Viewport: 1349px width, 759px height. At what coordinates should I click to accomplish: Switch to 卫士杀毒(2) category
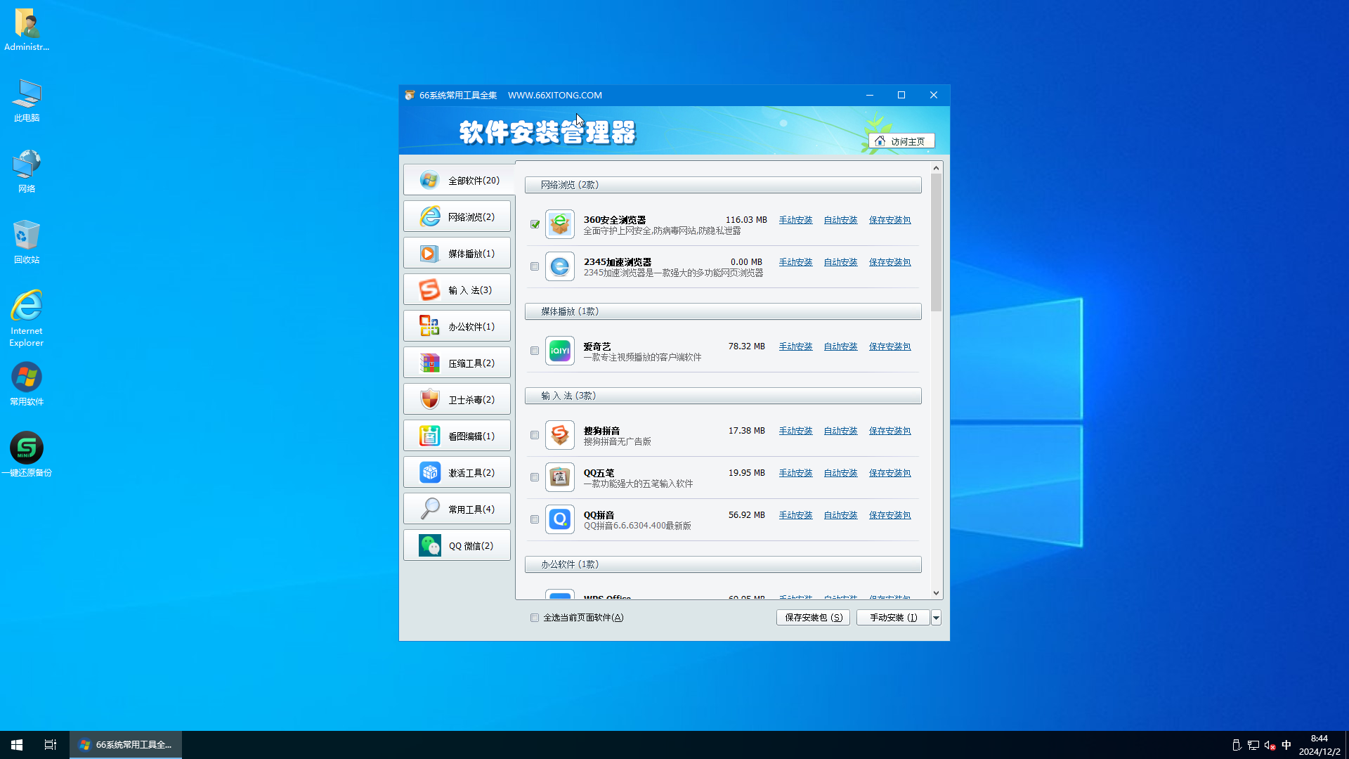click(x=457, y=399)
